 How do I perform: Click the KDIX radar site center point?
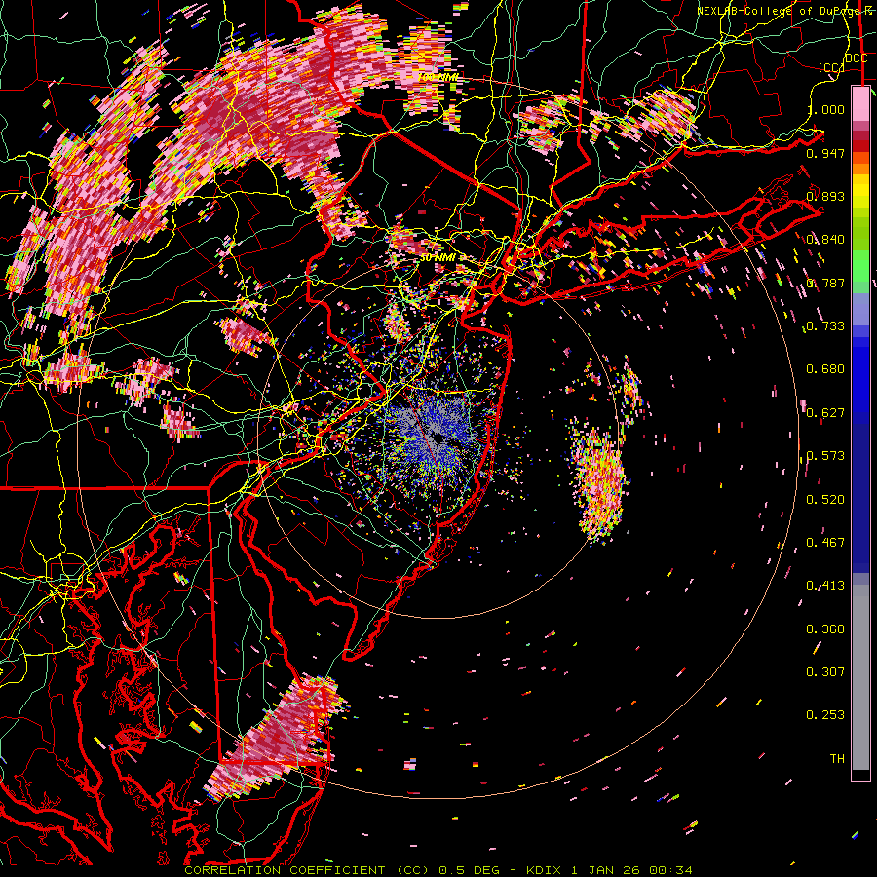[x=438, y=438]
